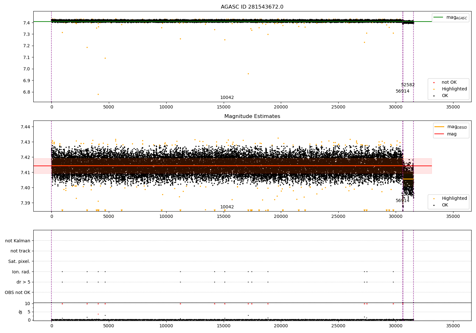Click '10042' annotation in Magnitude Estimates plot
476x333 pixels.
pyautogui.click(x=227, y=207)
